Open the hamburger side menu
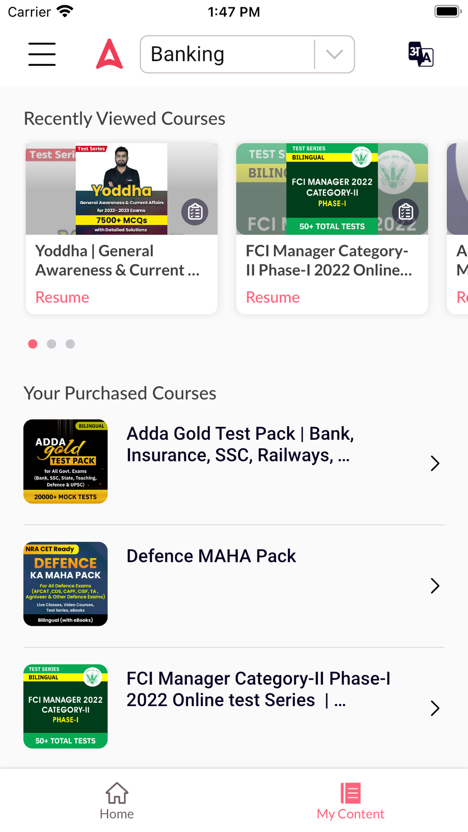This screenshot has width=468, height=832. (x=42, y=54)
